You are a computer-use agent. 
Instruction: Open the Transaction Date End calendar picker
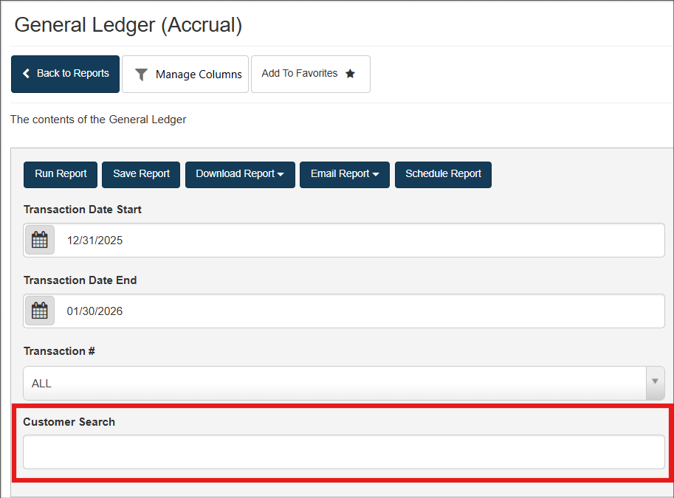[x=40, y=311]
